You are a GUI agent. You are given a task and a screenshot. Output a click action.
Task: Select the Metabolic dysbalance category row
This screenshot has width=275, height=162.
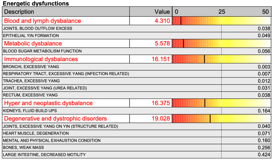(x=33, y=43)
